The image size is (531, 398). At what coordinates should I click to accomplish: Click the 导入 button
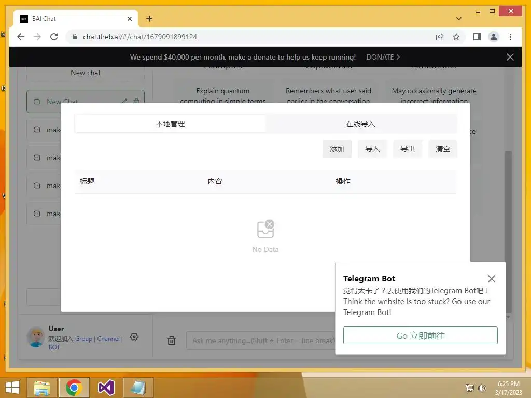tap(372, 149)
